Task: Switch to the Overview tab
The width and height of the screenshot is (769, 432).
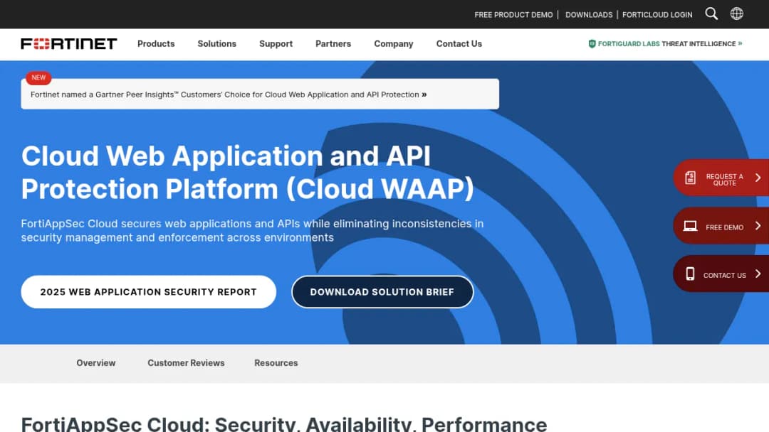Action: point(96,363)
